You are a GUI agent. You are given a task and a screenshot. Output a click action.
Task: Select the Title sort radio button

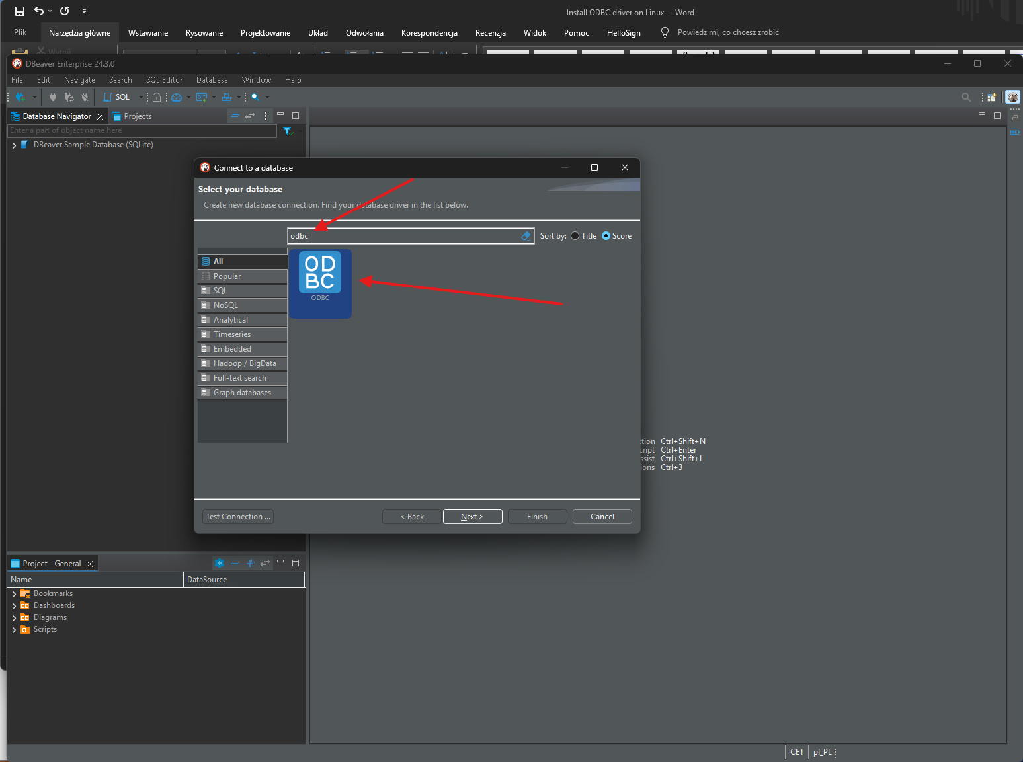[575, 236]
